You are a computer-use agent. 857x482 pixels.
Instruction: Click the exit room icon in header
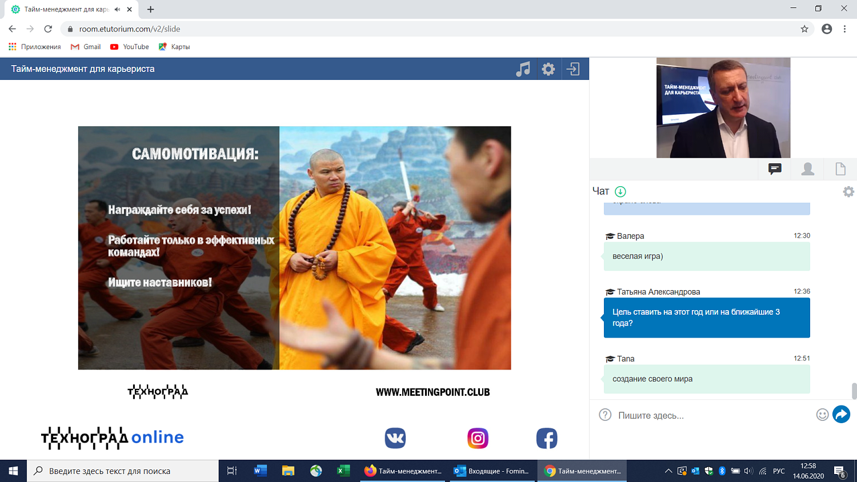(x=573, y=69)
